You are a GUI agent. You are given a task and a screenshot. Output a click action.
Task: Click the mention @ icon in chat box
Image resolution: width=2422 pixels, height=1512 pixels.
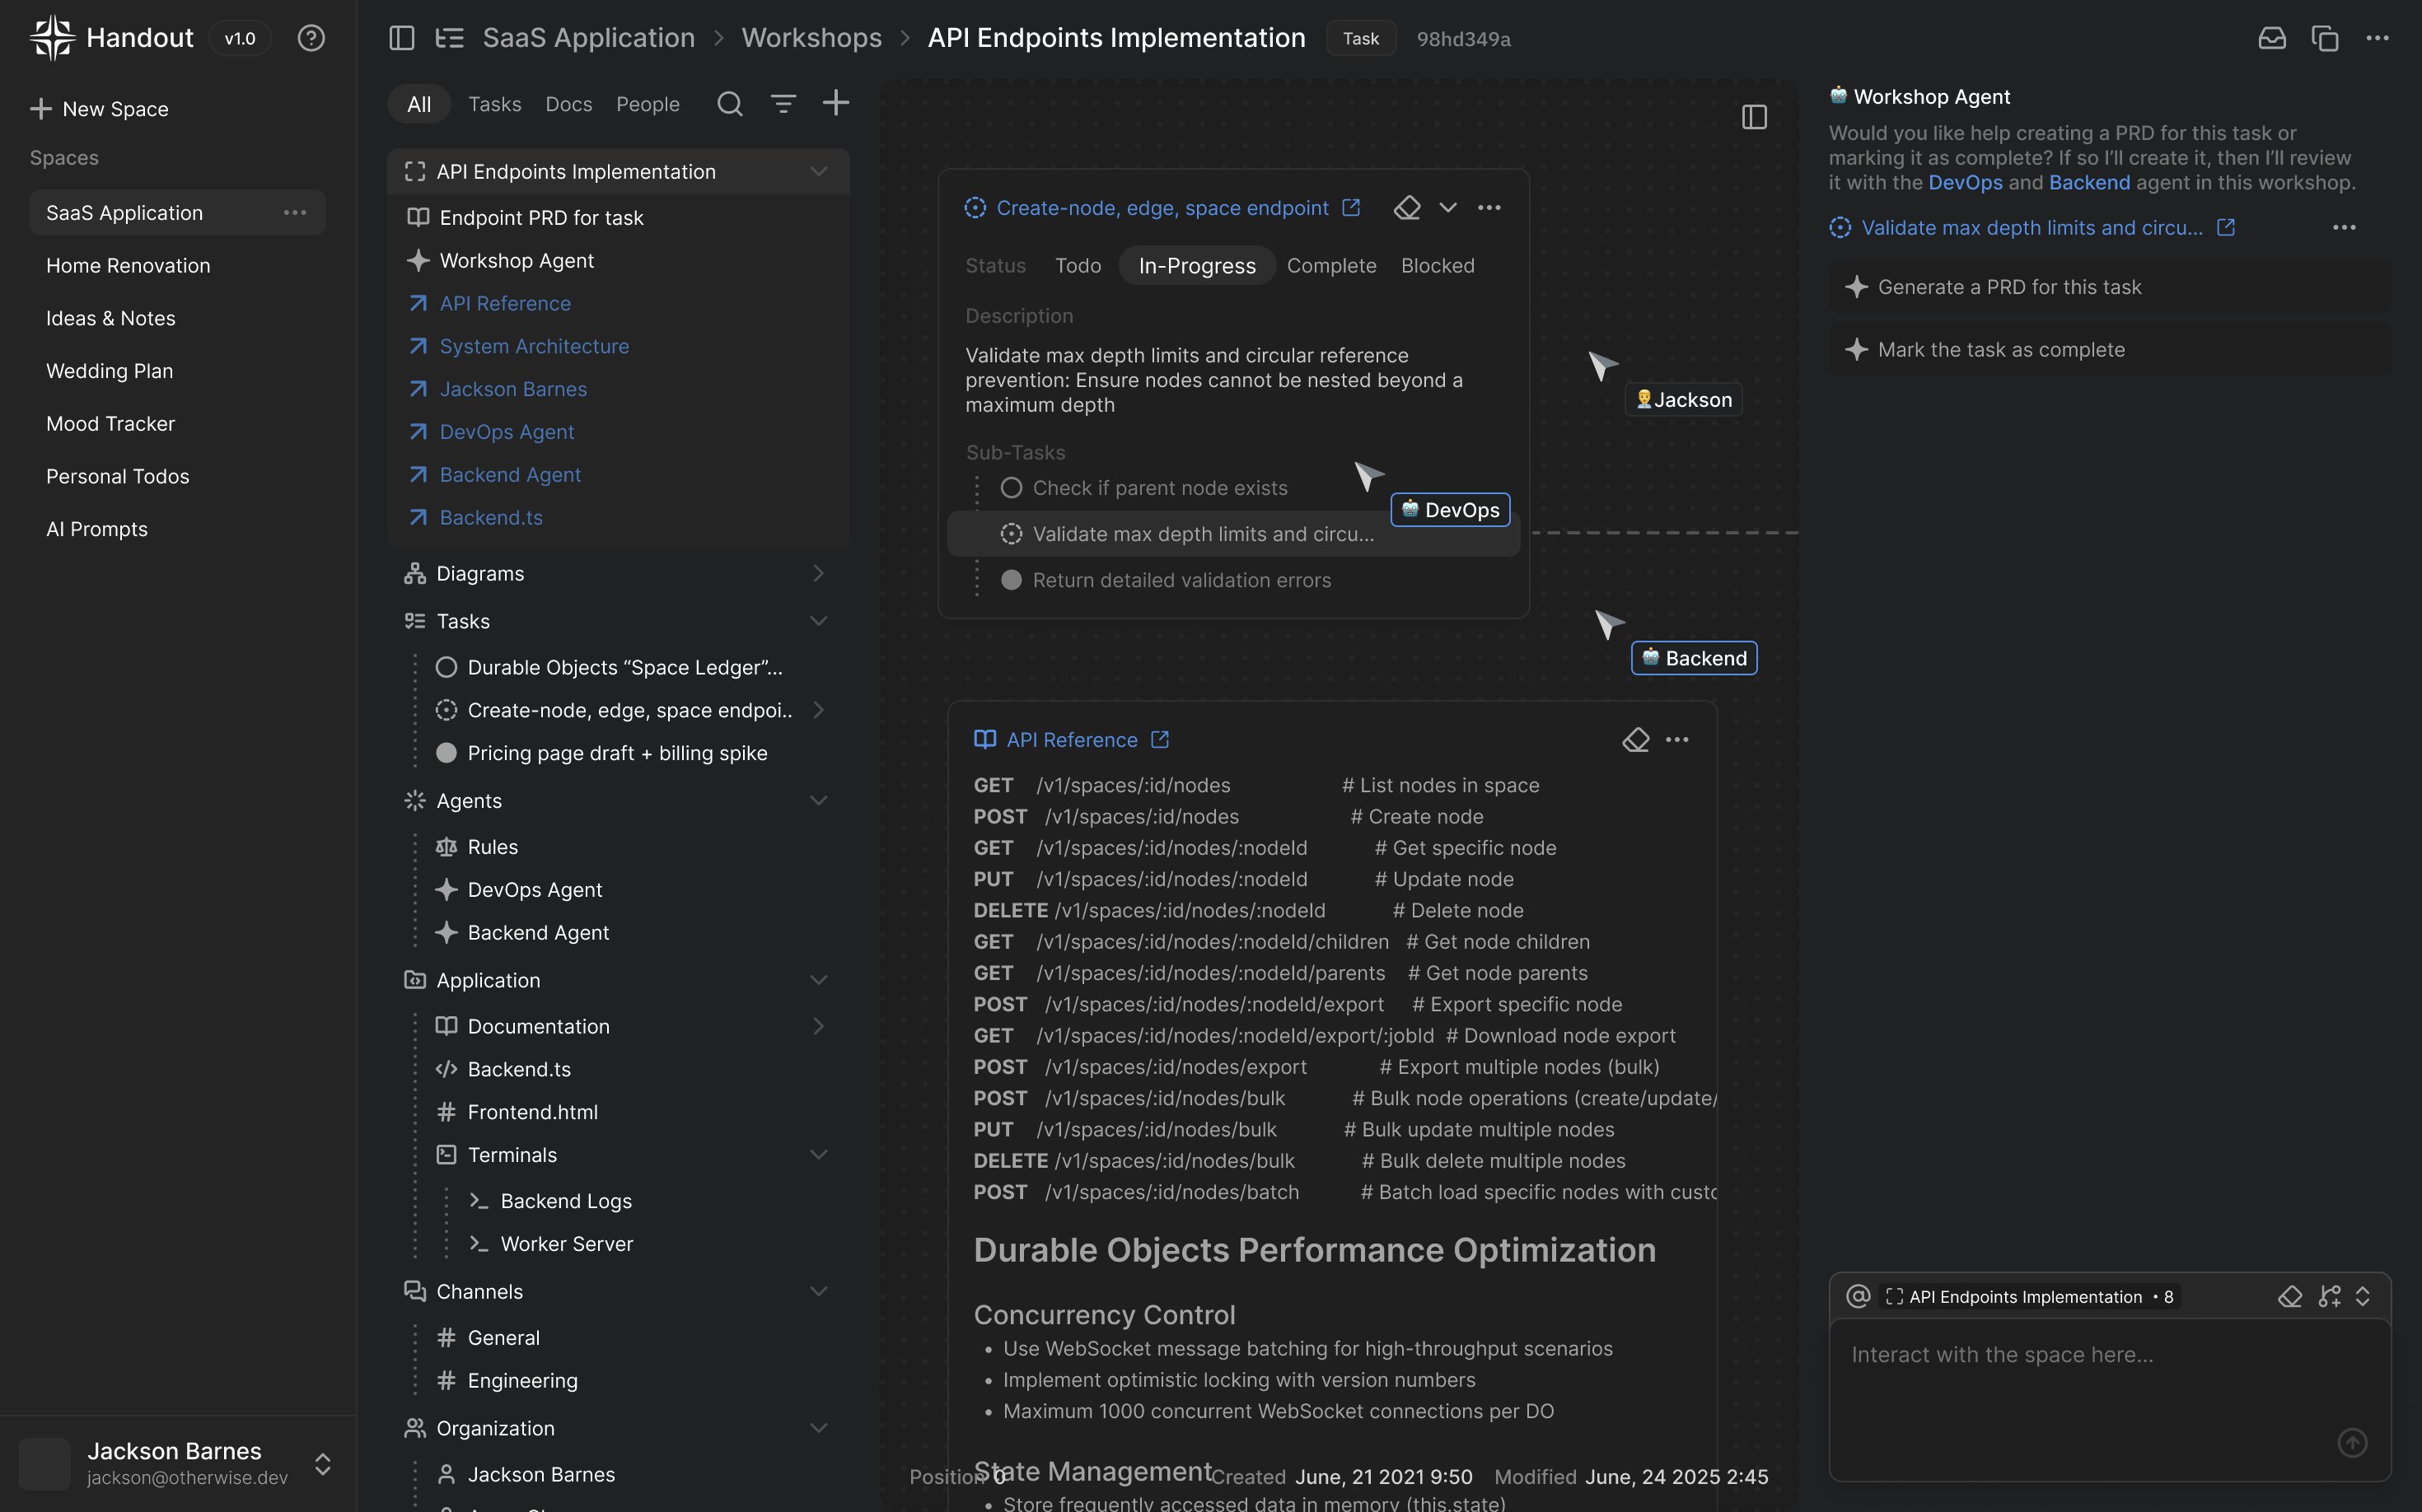[x=1858, y=1296]
